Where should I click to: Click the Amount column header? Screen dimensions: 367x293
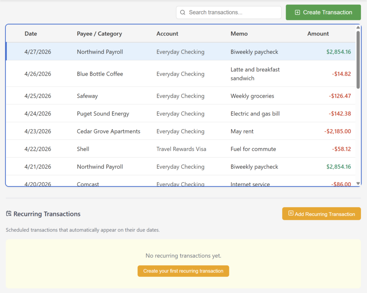[x=318, y=34]
